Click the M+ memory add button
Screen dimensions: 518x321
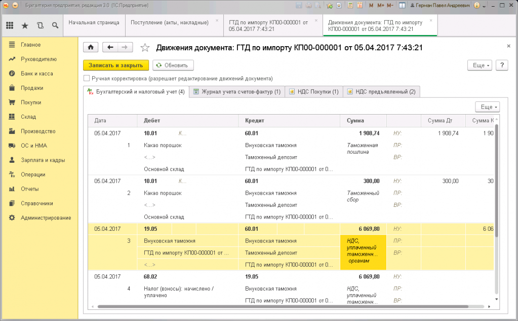point(381,5)
